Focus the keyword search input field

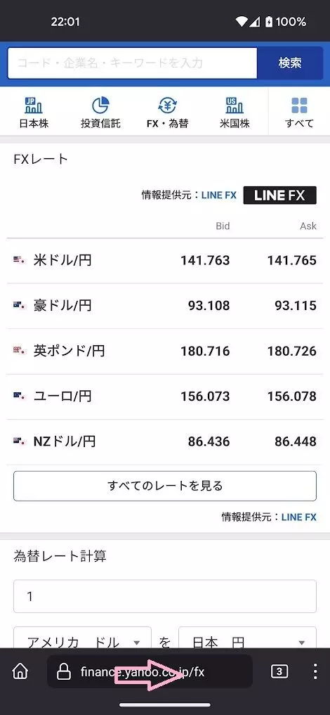(133, 63)
